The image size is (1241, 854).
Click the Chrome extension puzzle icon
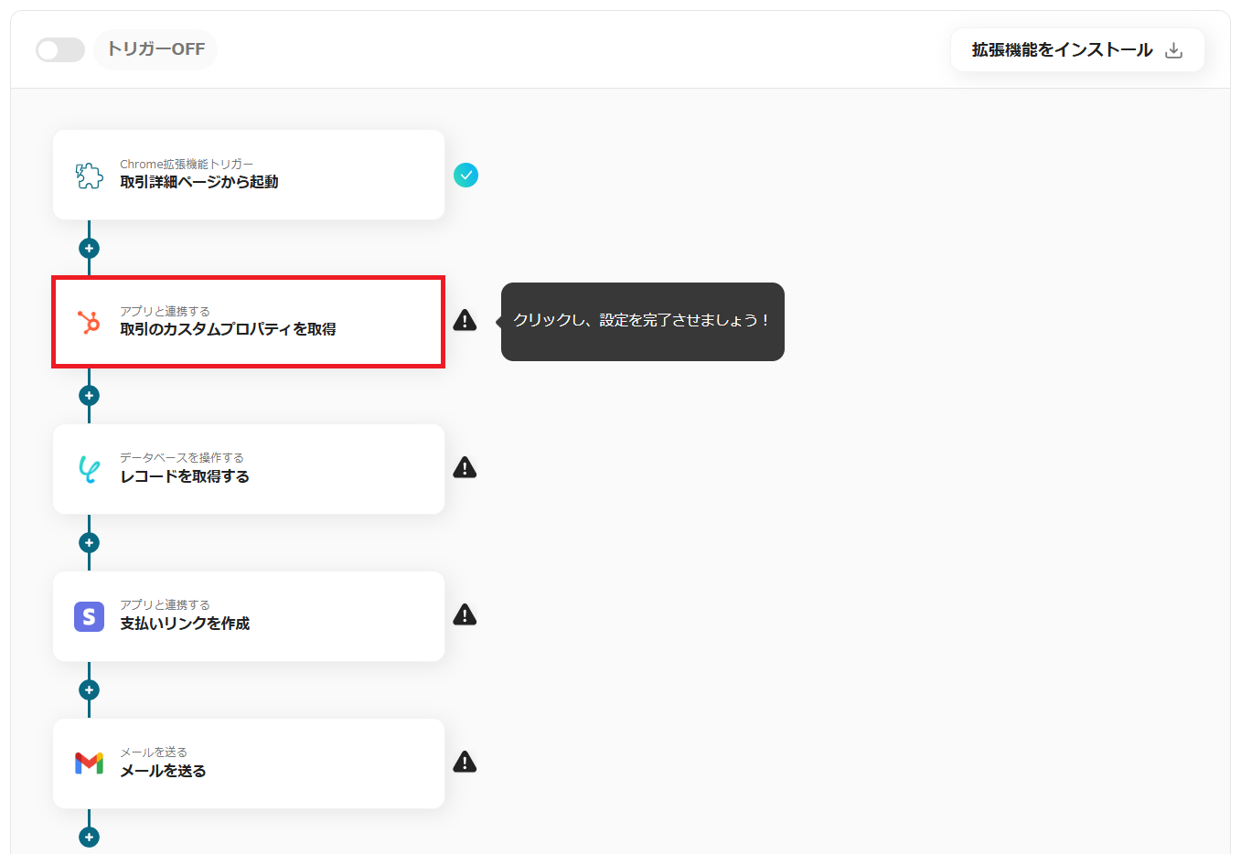tap(89, 175)
